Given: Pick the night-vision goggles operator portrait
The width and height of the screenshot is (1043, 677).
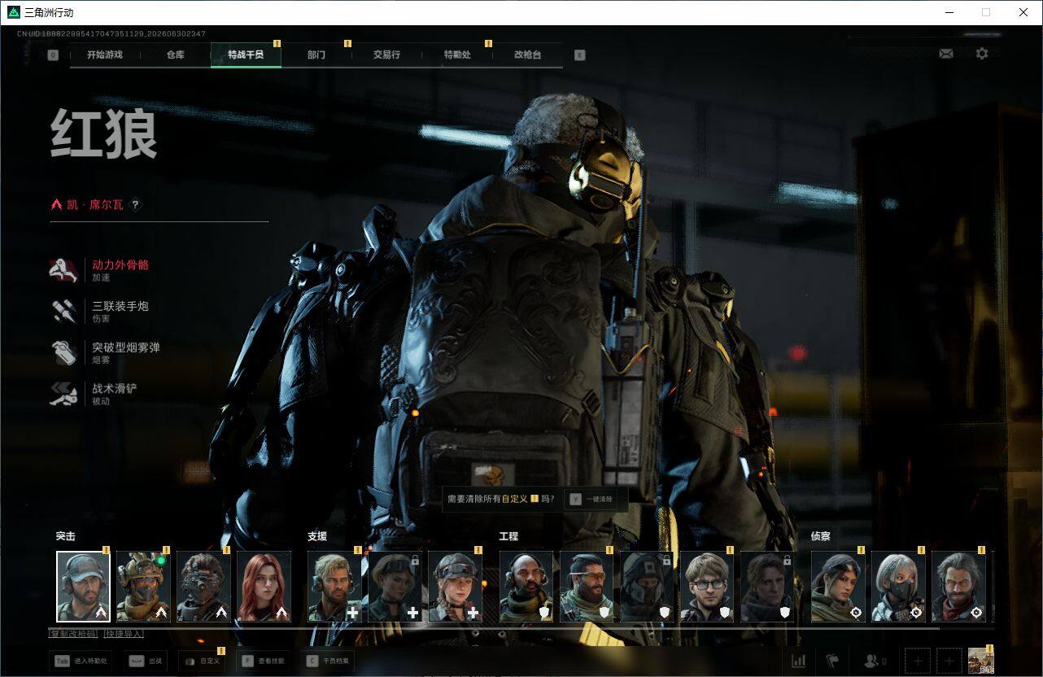Looking at the screenshot, I should click(203, 587).
